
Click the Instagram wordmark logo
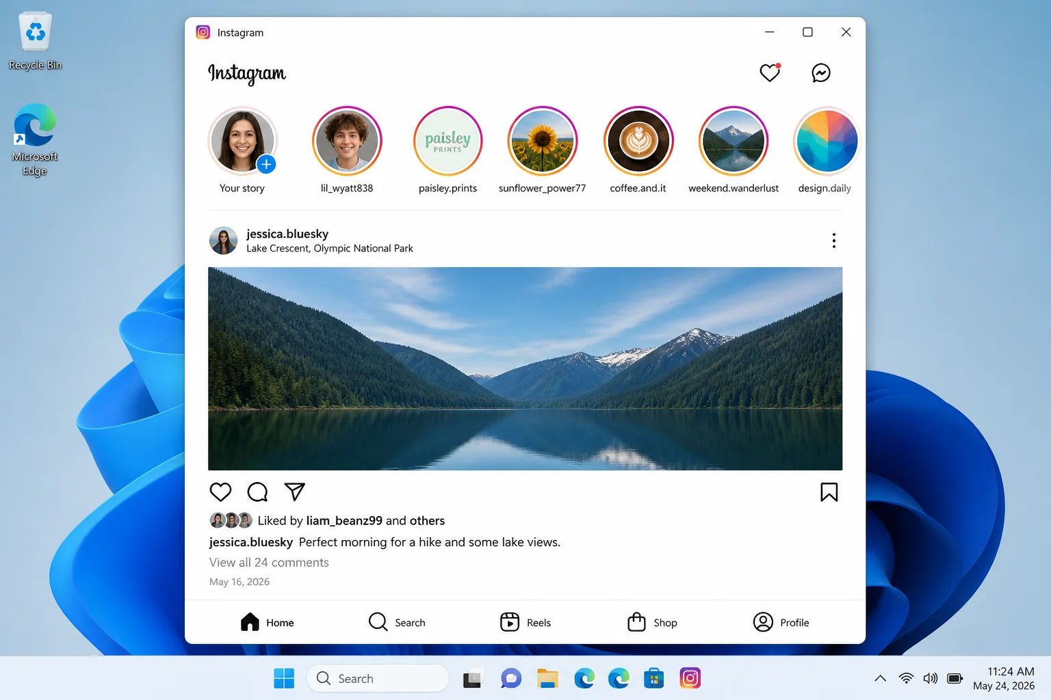click(247, 73)
